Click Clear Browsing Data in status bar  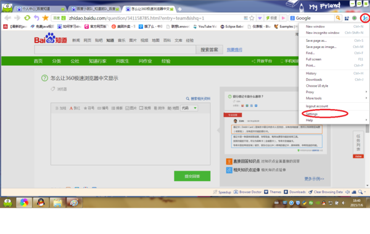pyautogui.click(x=326, y=192)
